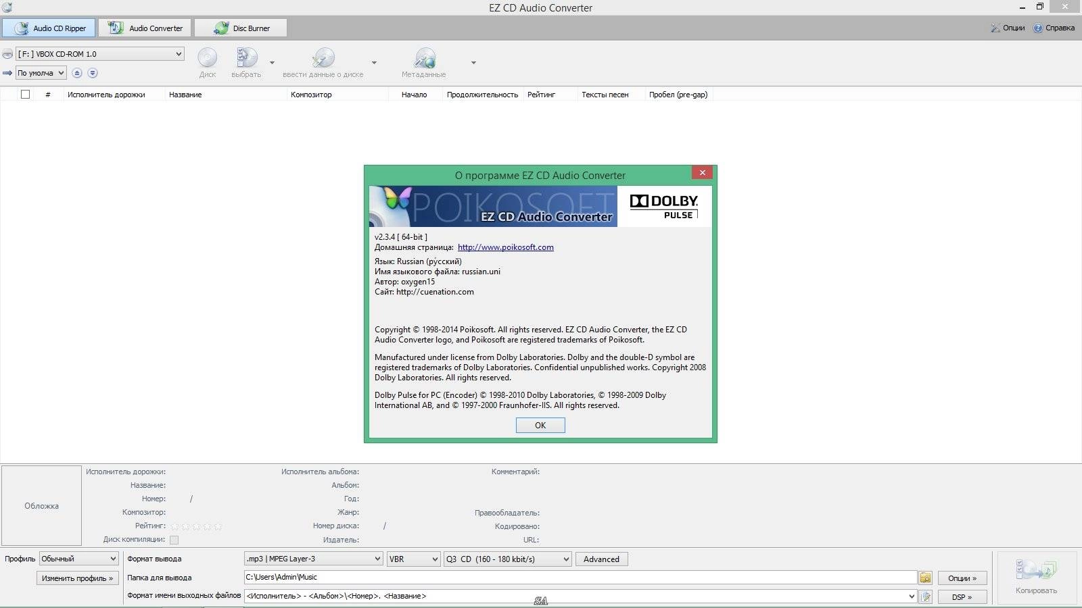Click OK in the about dialog
Screen dimensions: 1082x608
(x=540, y=425)
